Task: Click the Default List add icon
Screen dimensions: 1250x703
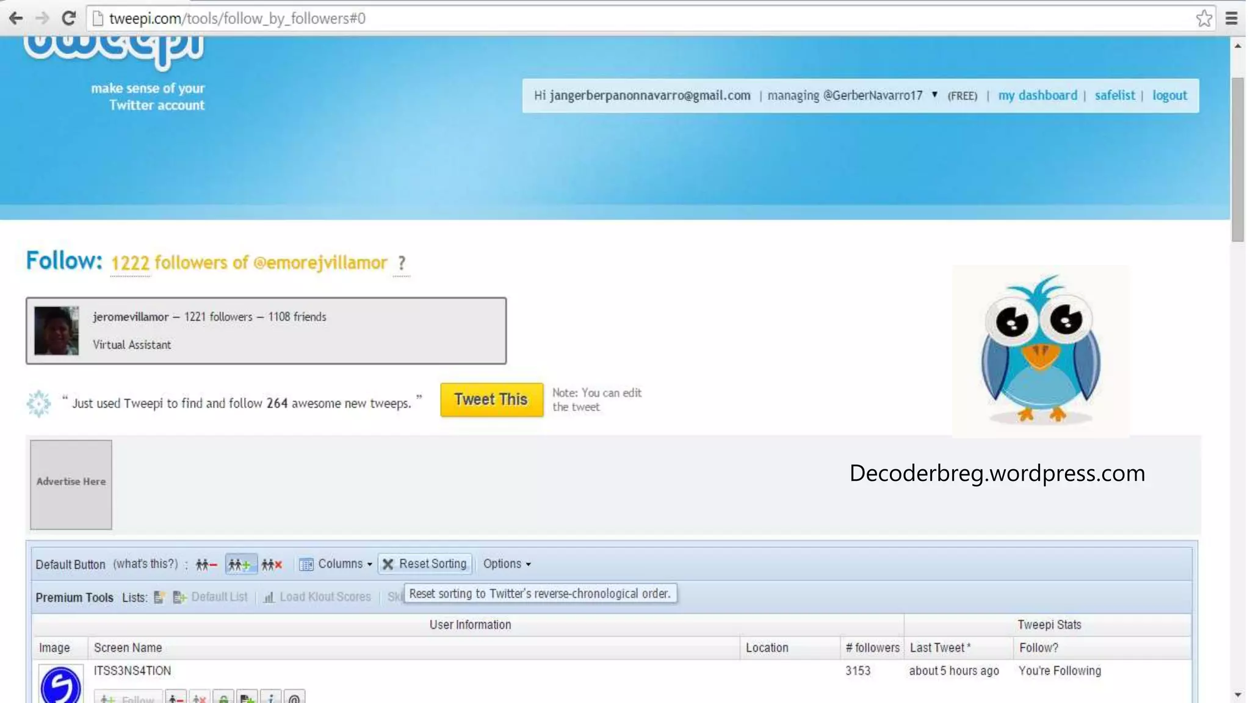Action: [x=179, y=597]
